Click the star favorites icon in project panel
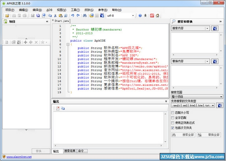This screenshot has width=226, height=161. (42, 42)
